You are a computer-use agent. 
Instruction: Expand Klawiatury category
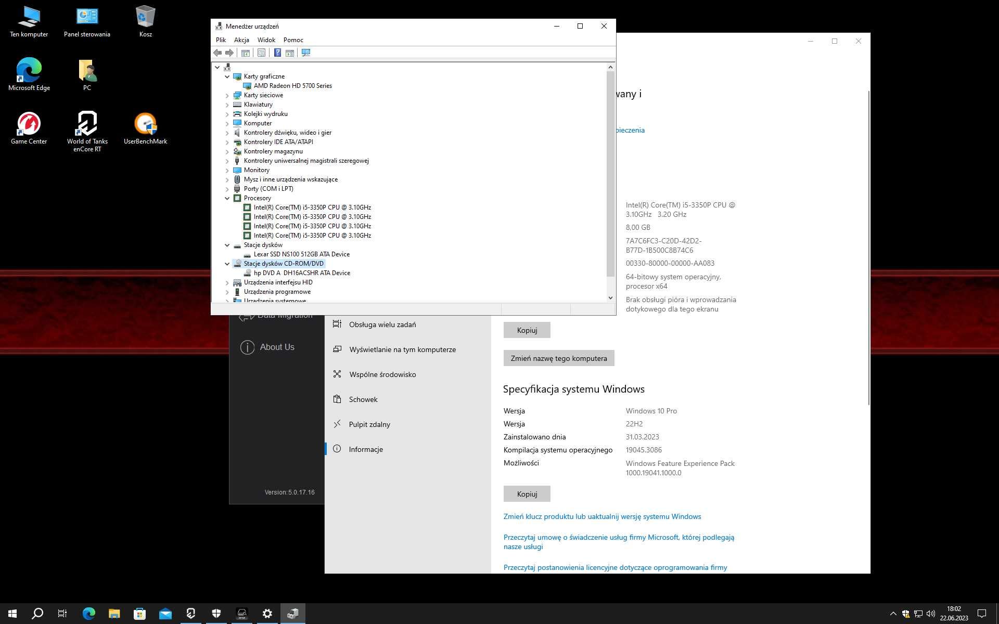coord(227,105)
